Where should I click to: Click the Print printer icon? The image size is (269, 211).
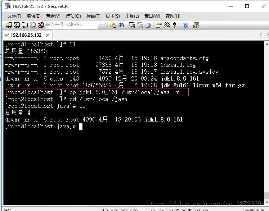pos(148,25)
